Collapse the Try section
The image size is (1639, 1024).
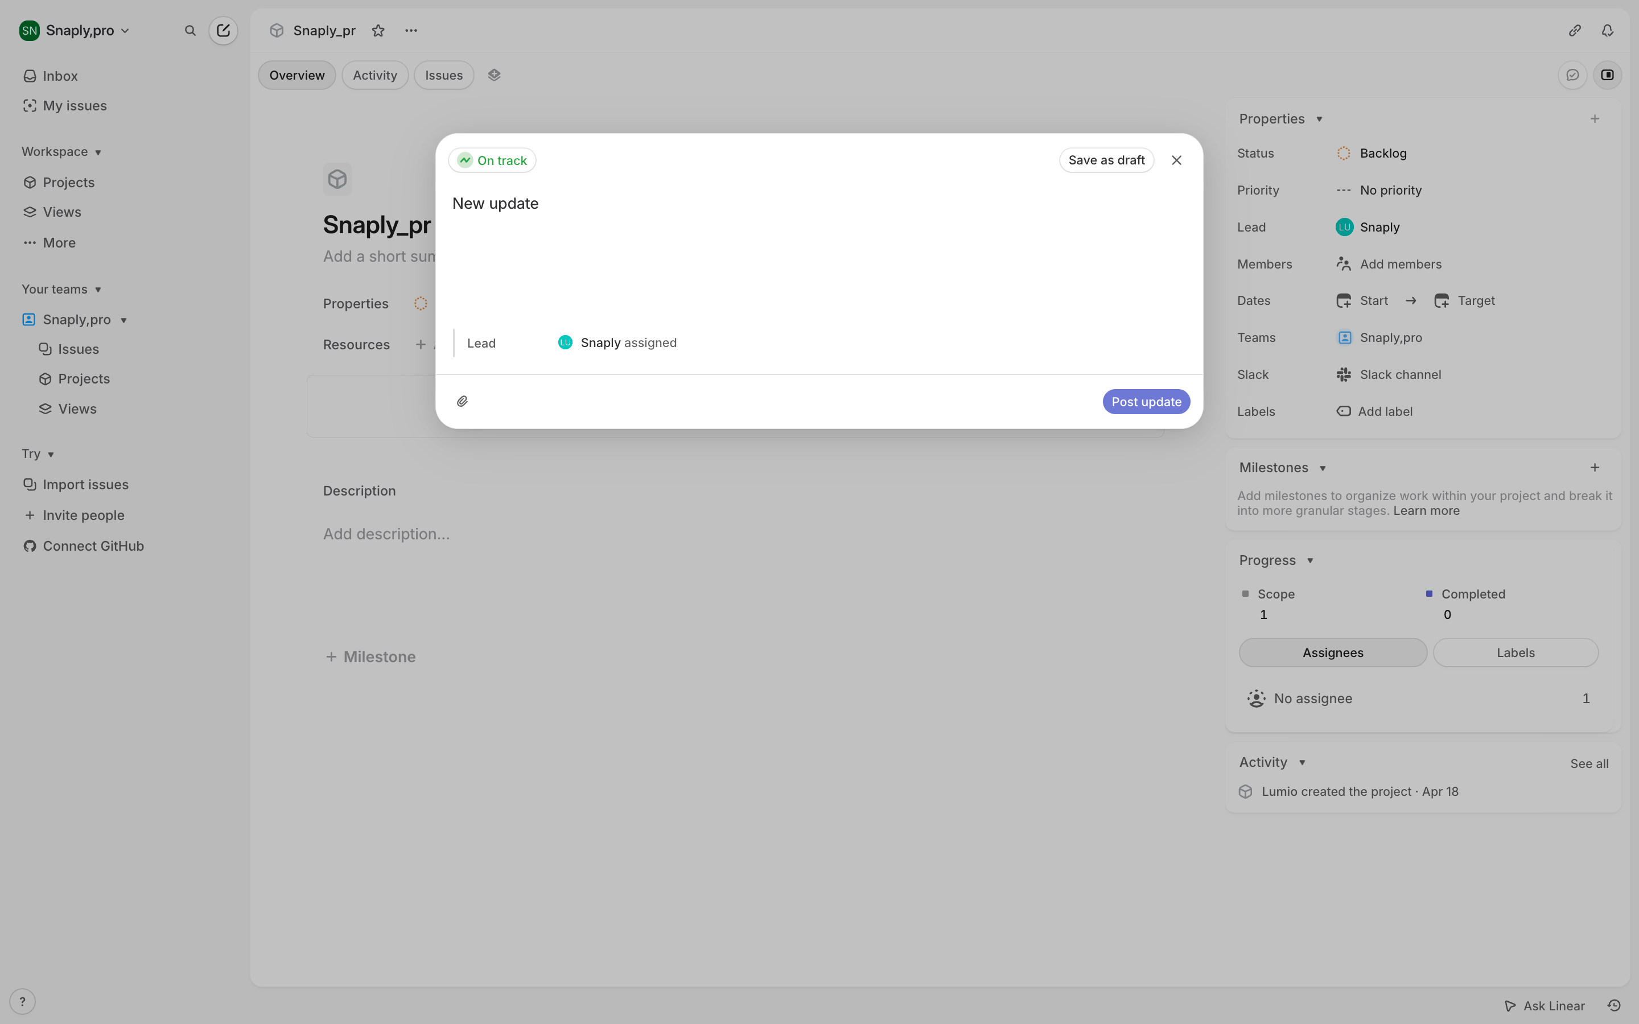[38, 454]
